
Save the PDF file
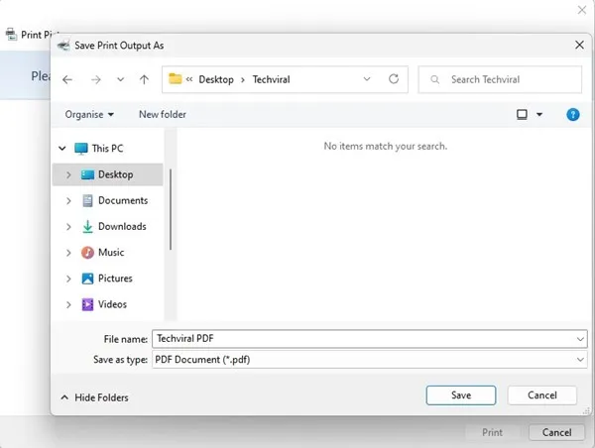click(461, 395)
